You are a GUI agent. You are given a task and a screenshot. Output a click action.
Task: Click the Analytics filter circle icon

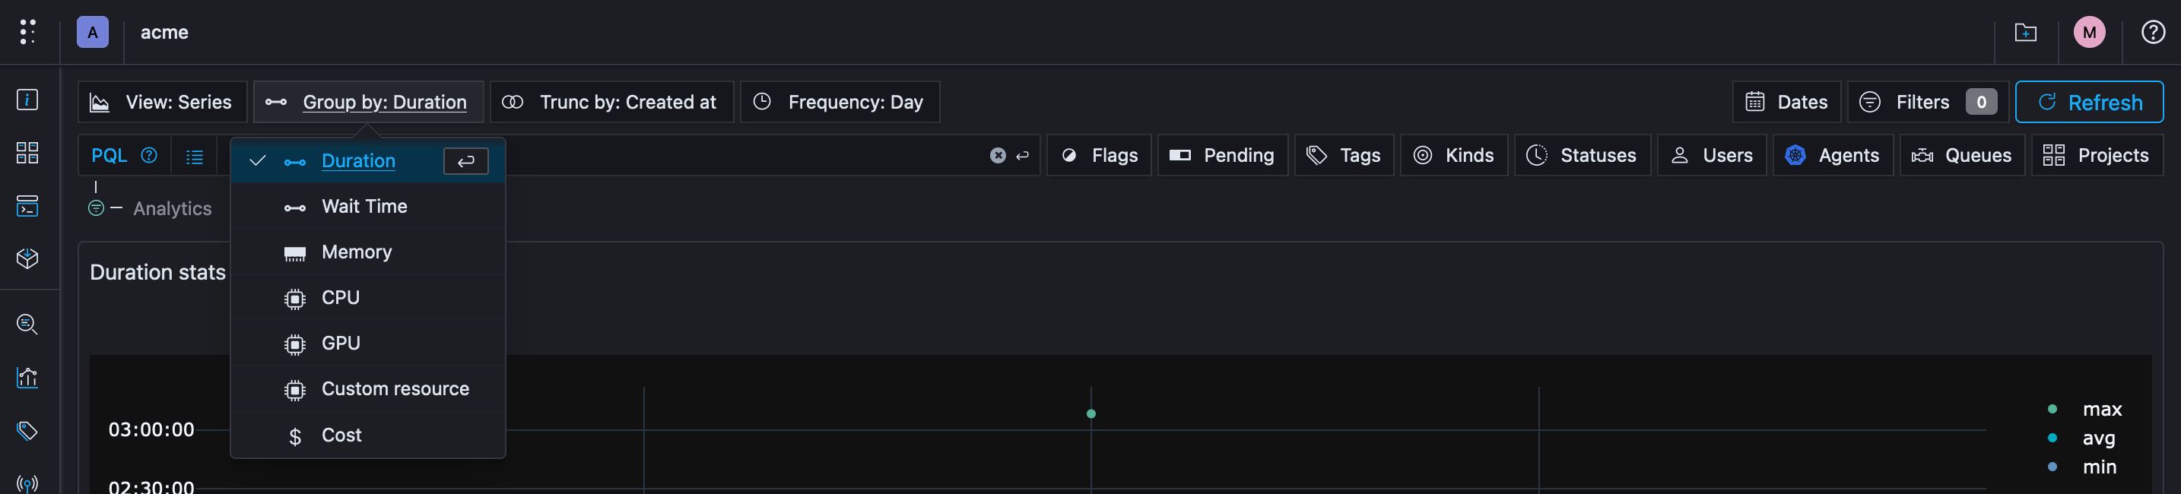(x=97, y=208)
